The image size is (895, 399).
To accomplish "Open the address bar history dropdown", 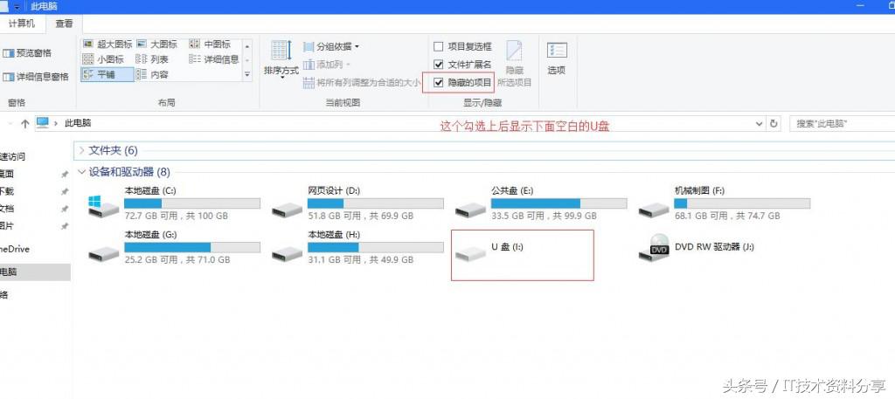I will (x=760, y=124).
